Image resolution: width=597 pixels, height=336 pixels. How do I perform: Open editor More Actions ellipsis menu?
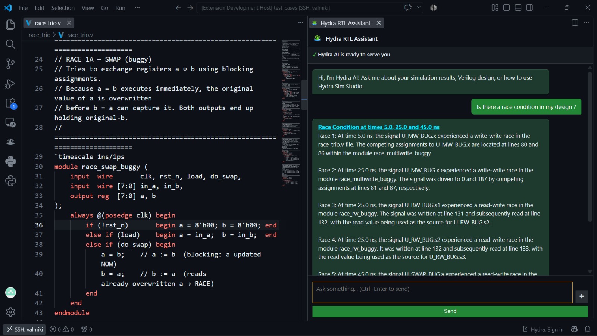301,23
